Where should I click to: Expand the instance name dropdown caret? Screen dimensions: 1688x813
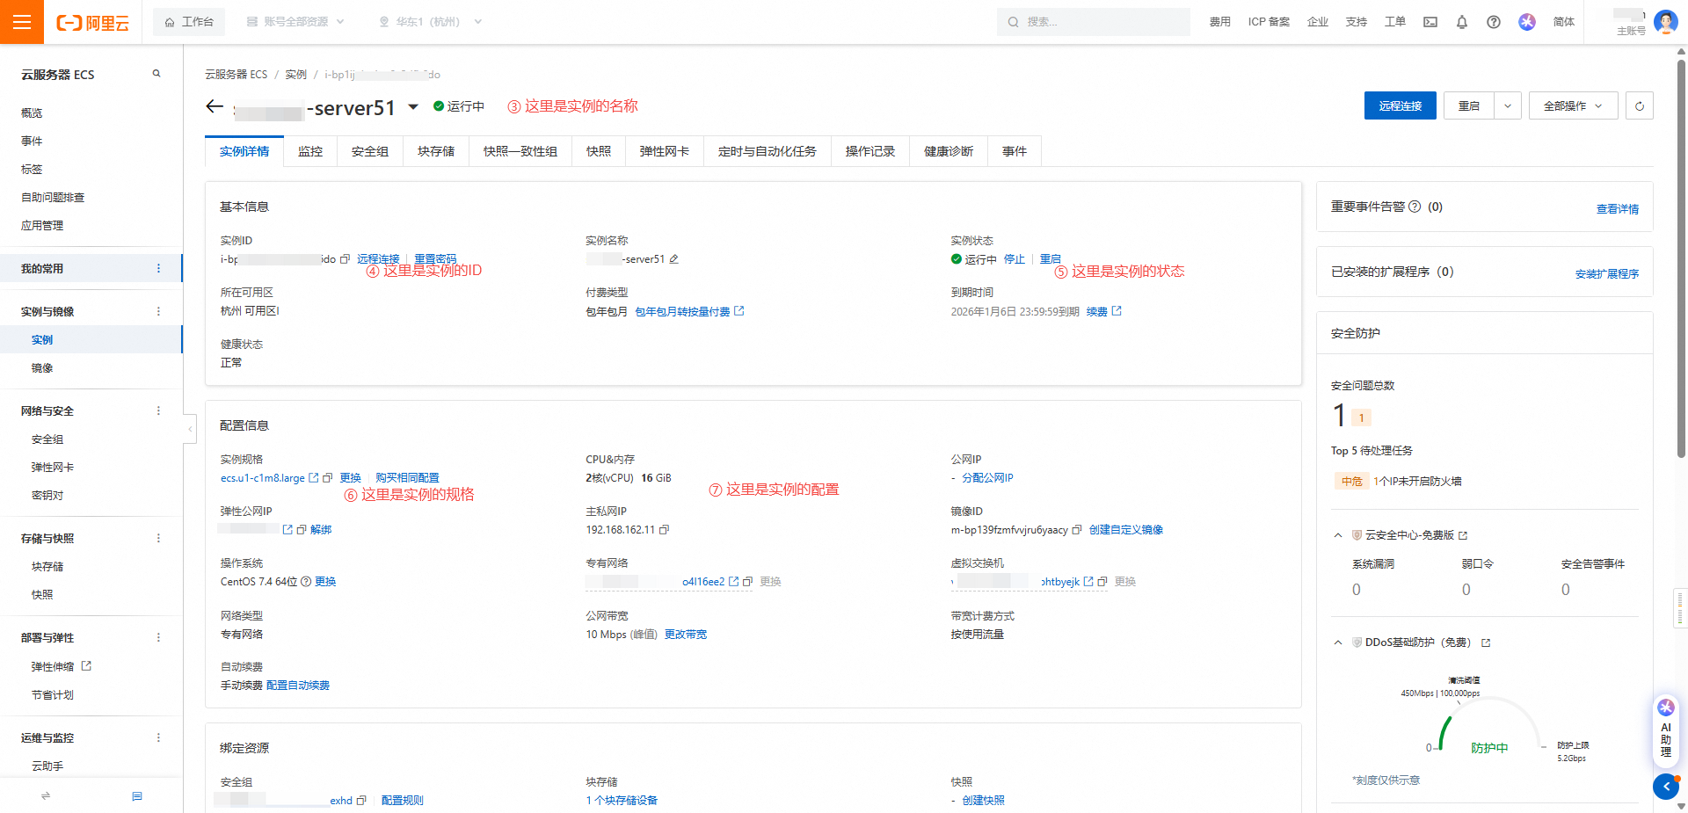[x=413, y=107]
